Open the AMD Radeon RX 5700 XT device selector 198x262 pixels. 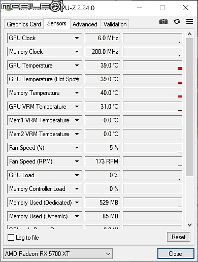pos(58,254)
